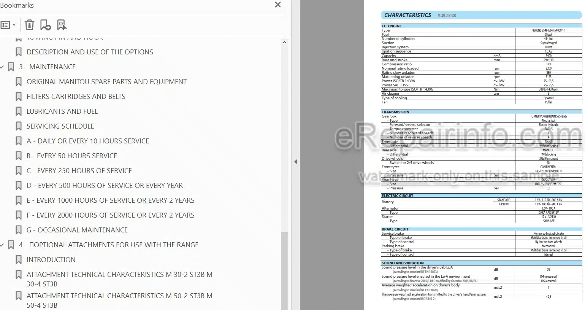Click bookmark icon next to 3 - MAINTENANCE
Screen dimensions: 585x310
[x=11, y=67]
